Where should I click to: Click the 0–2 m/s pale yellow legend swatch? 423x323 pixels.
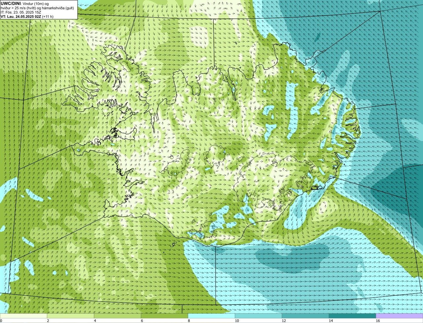tap(23, 316)
